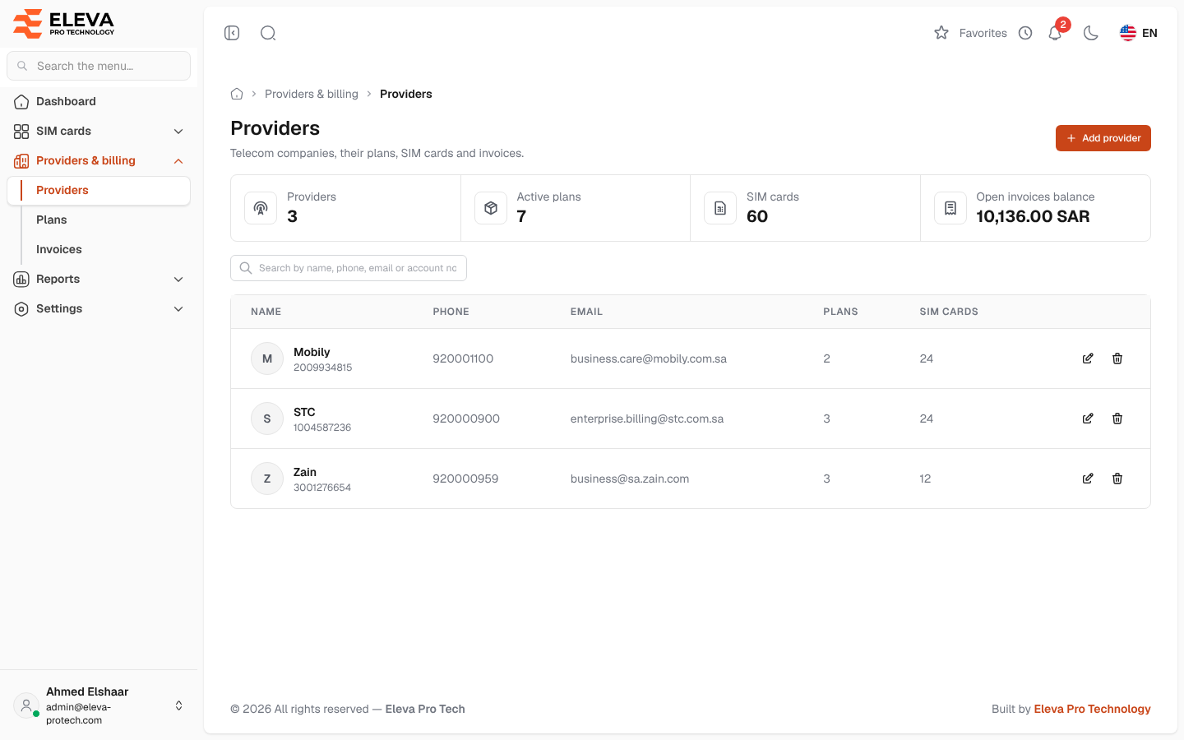Open recent history clock icon

point(1025,33)
